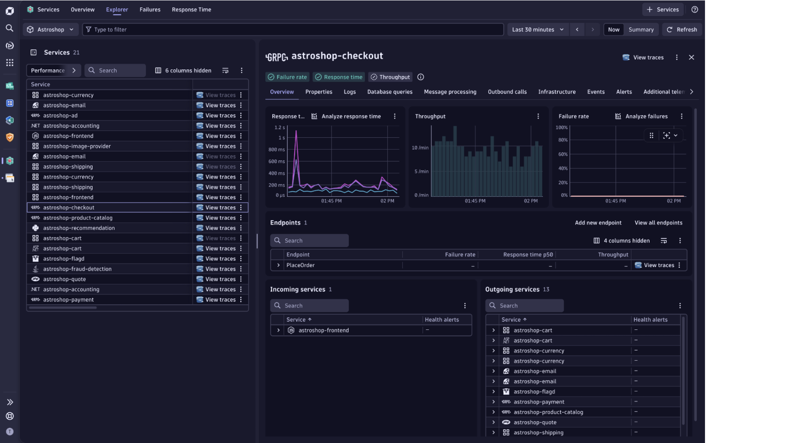
Task: Open the app launcher grid icon
Action: click(10, 62)
